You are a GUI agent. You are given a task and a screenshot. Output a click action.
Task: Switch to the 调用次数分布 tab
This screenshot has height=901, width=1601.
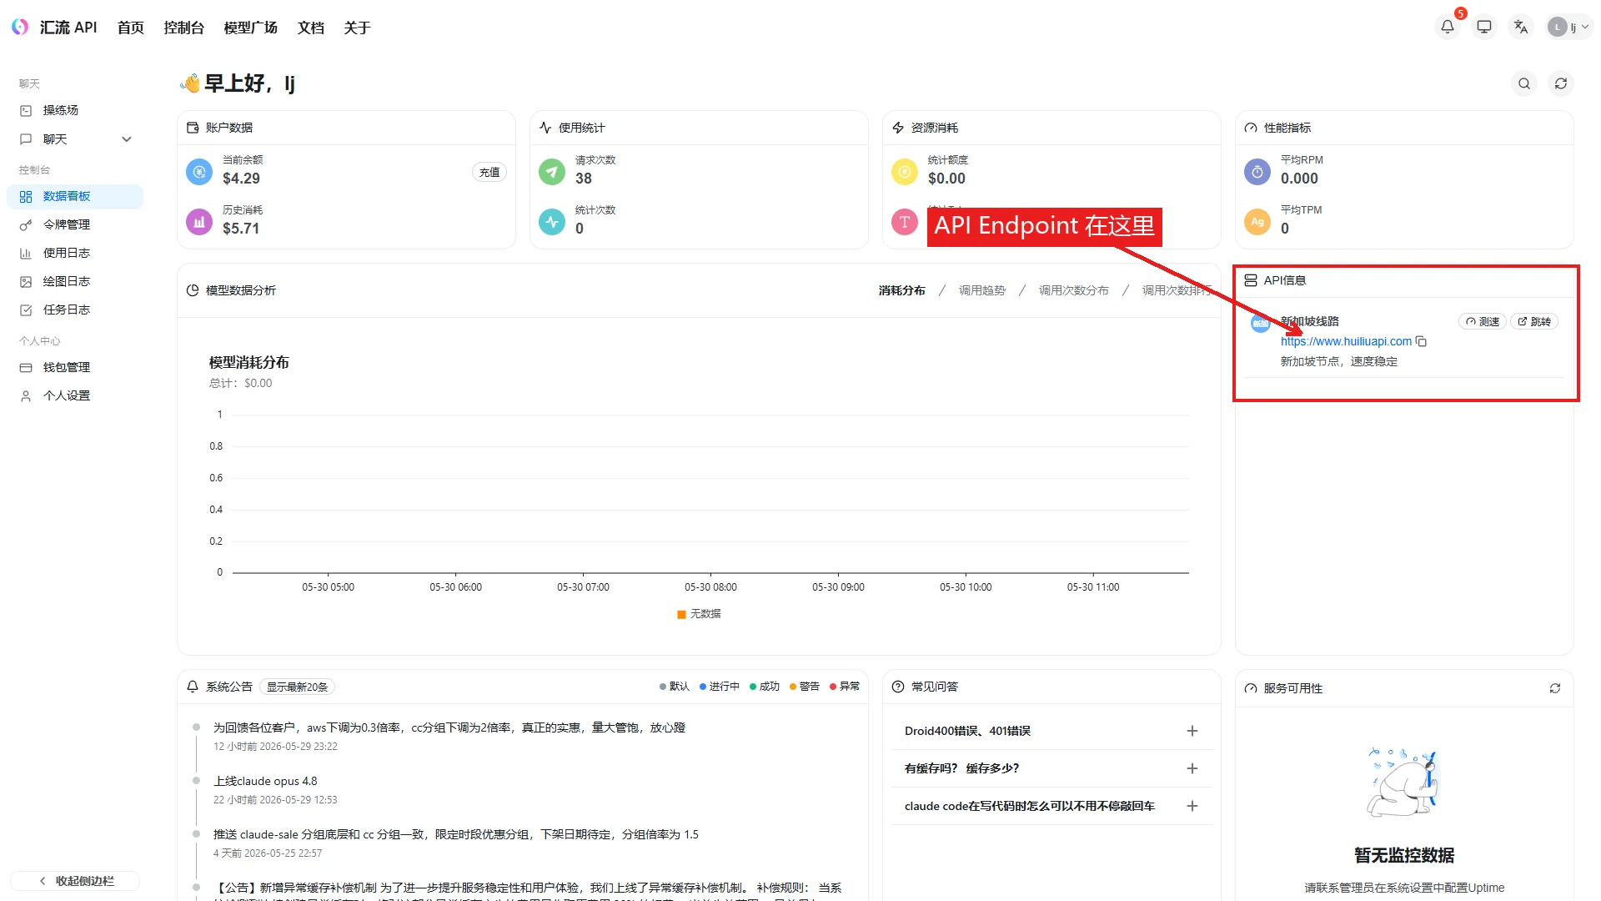(1074, 290)
